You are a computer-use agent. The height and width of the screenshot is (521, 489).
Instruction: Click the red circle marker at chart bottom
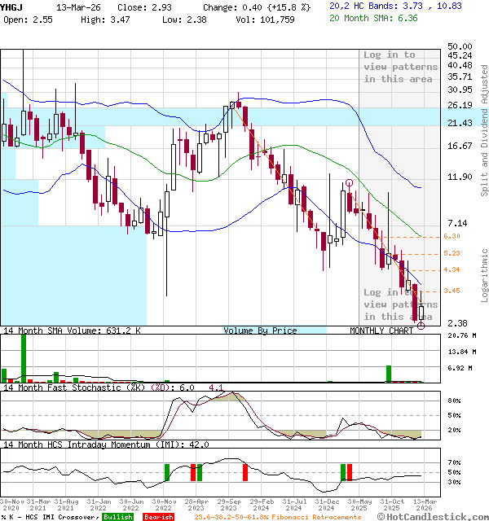pyautogui.click(x=421, y=326)
